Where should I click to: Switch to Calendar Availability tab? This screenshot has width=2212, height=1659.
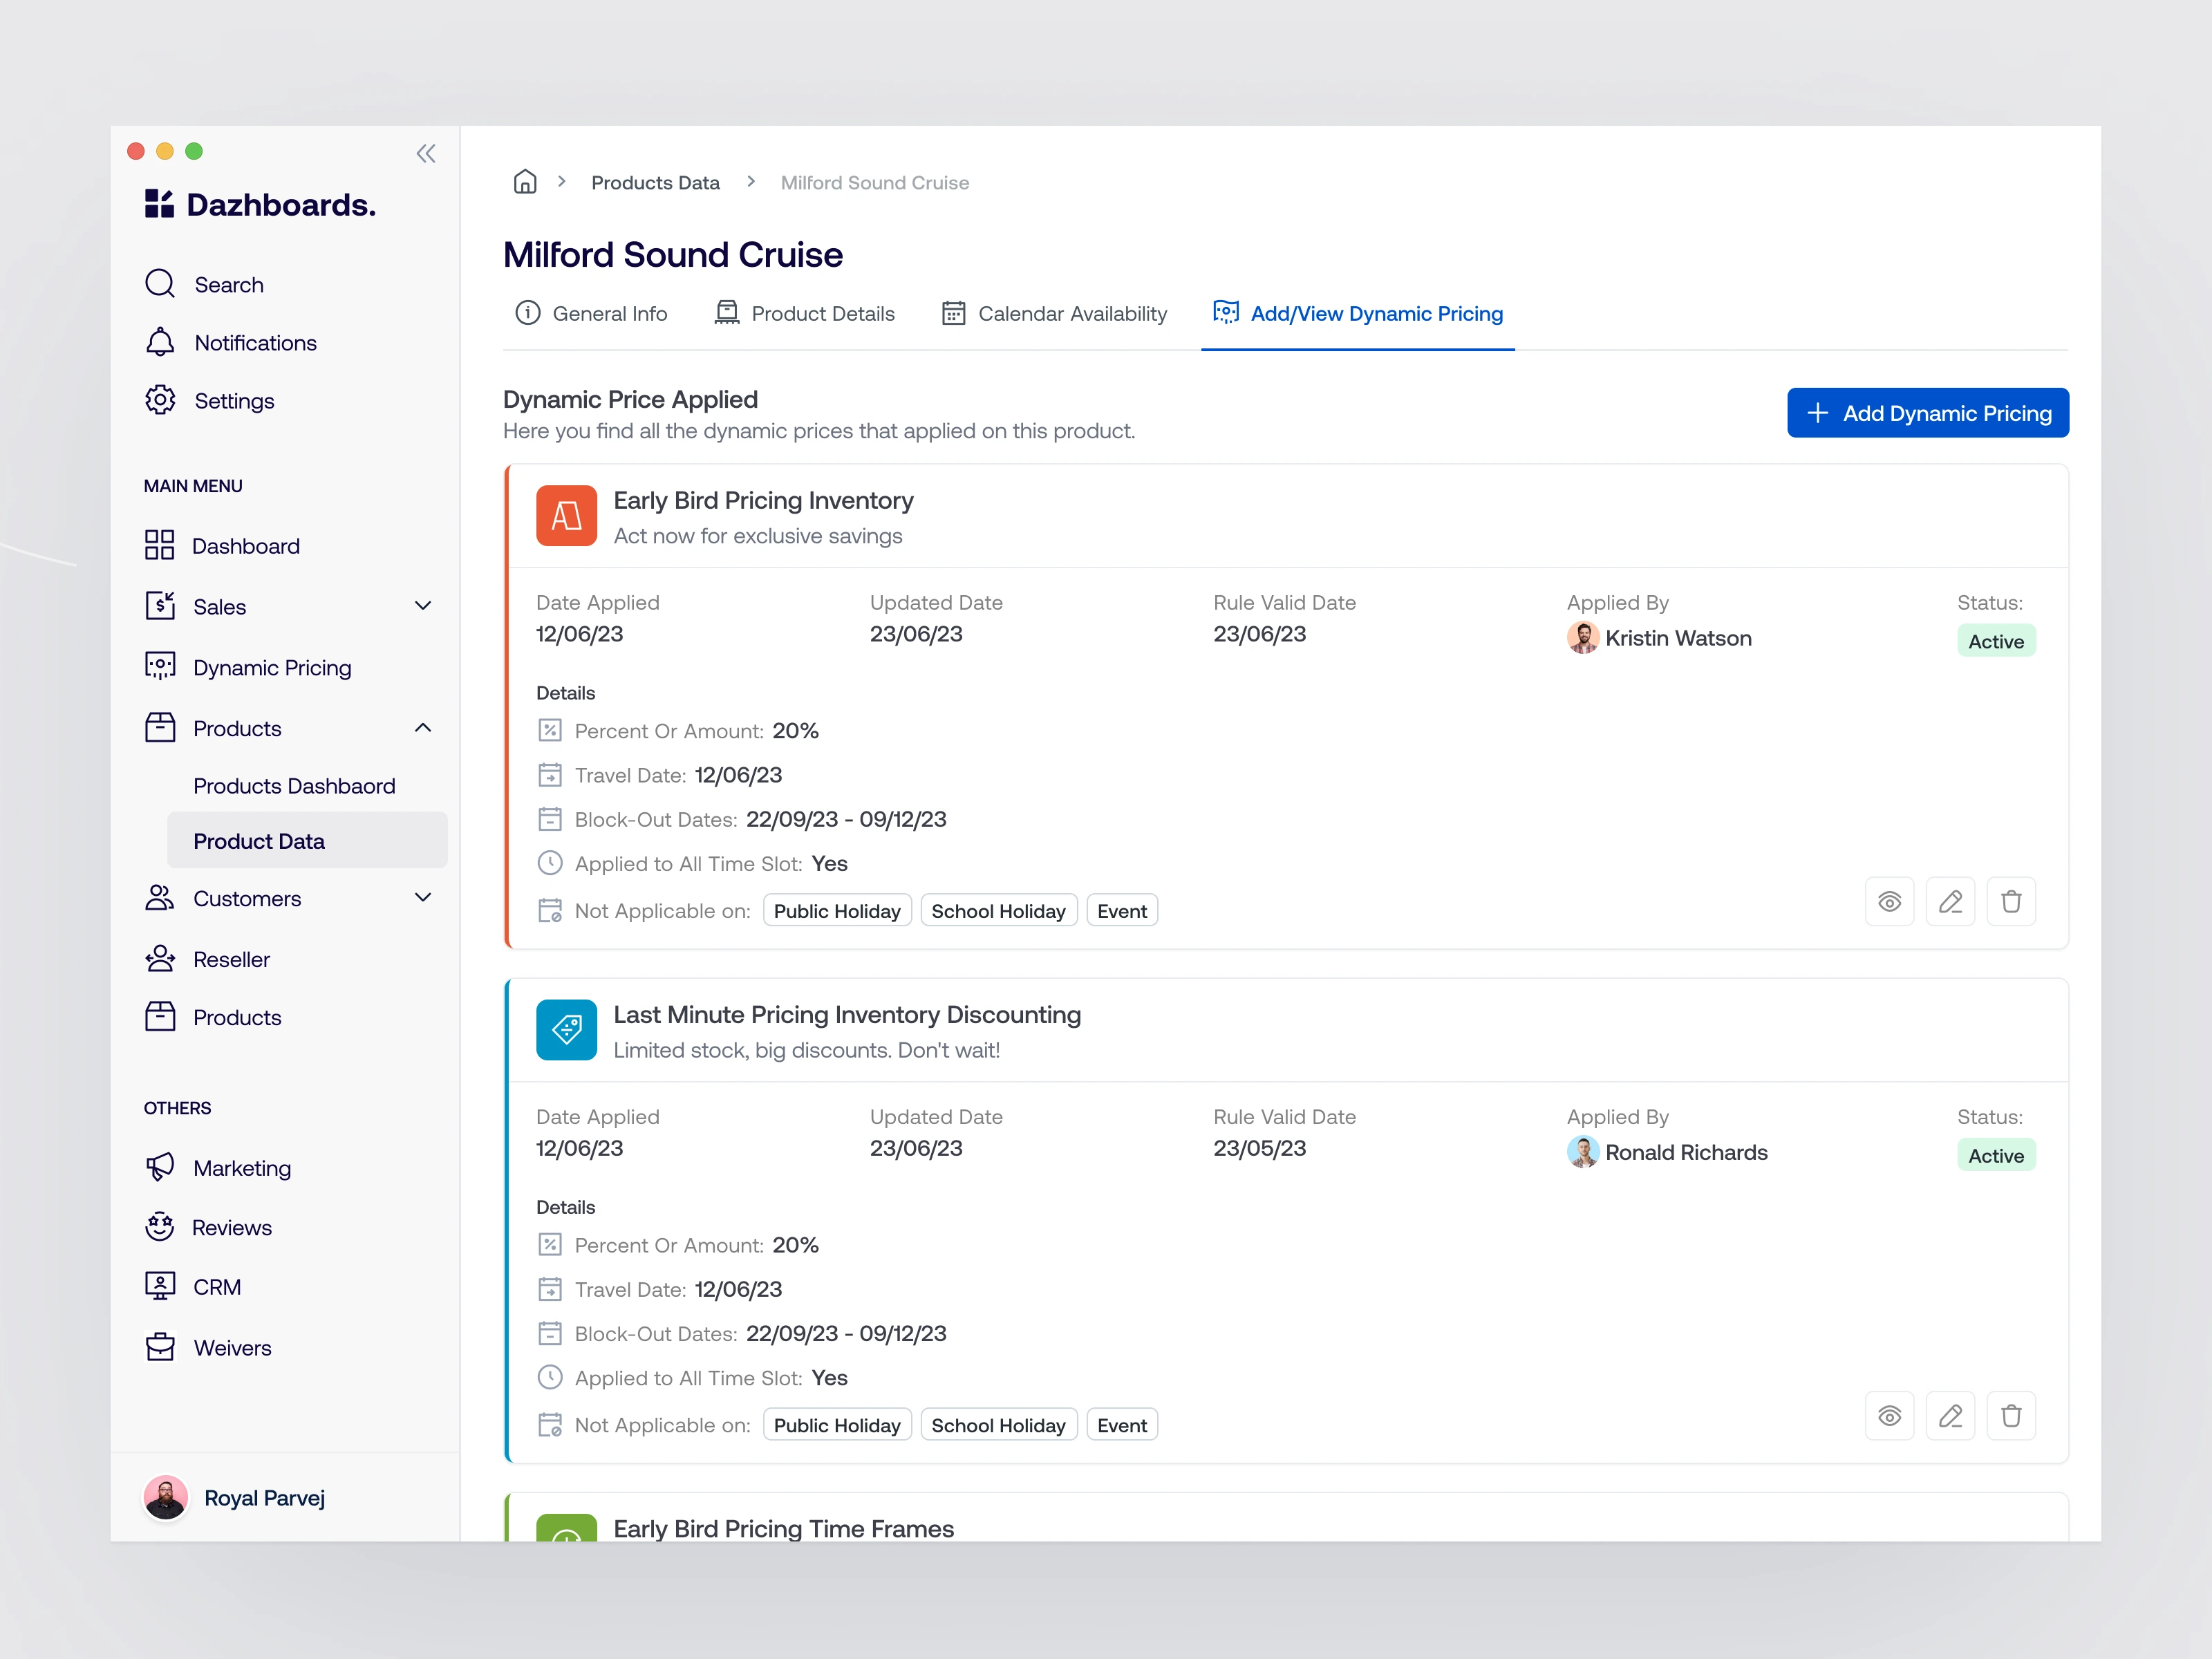pyautogui.click(x=1055, y=314)
